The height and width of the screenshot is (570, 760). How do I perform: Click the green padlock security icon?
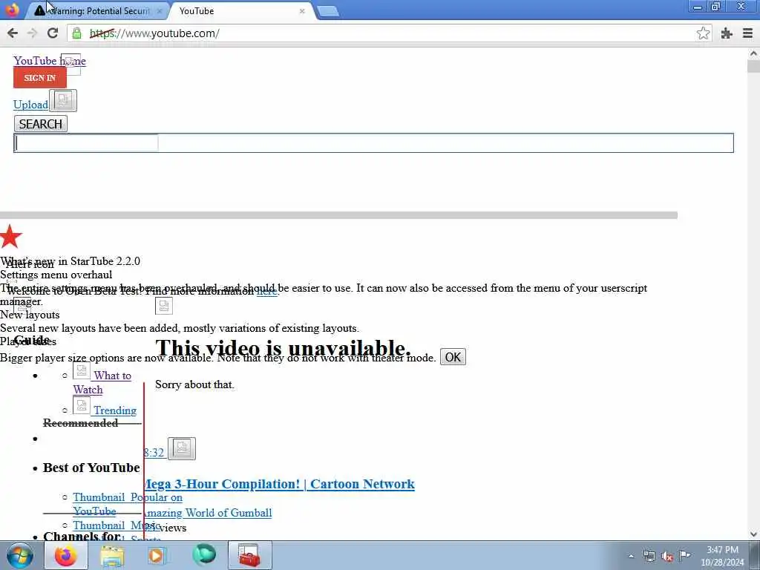(x=76, y=33)
